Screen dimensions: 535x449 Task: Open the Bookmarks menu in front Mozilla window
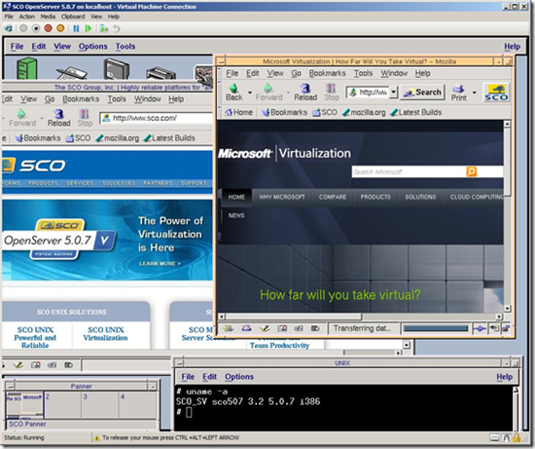coord(327,73)
